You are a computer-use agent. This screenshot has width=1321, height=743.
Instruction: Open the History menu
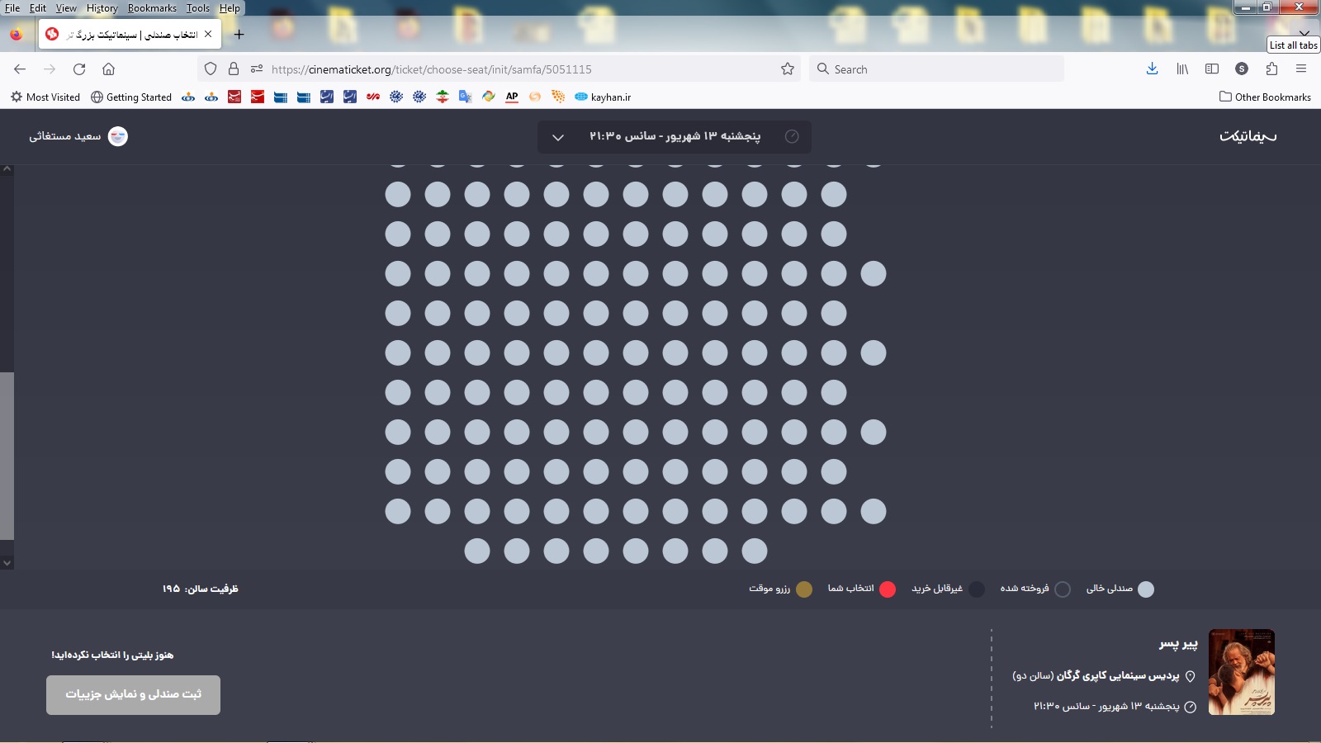pos(102,8)
